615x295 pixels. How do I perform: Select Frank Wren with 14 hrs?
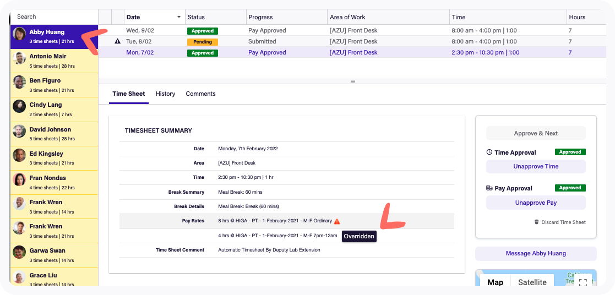click(x=54, y=207)
